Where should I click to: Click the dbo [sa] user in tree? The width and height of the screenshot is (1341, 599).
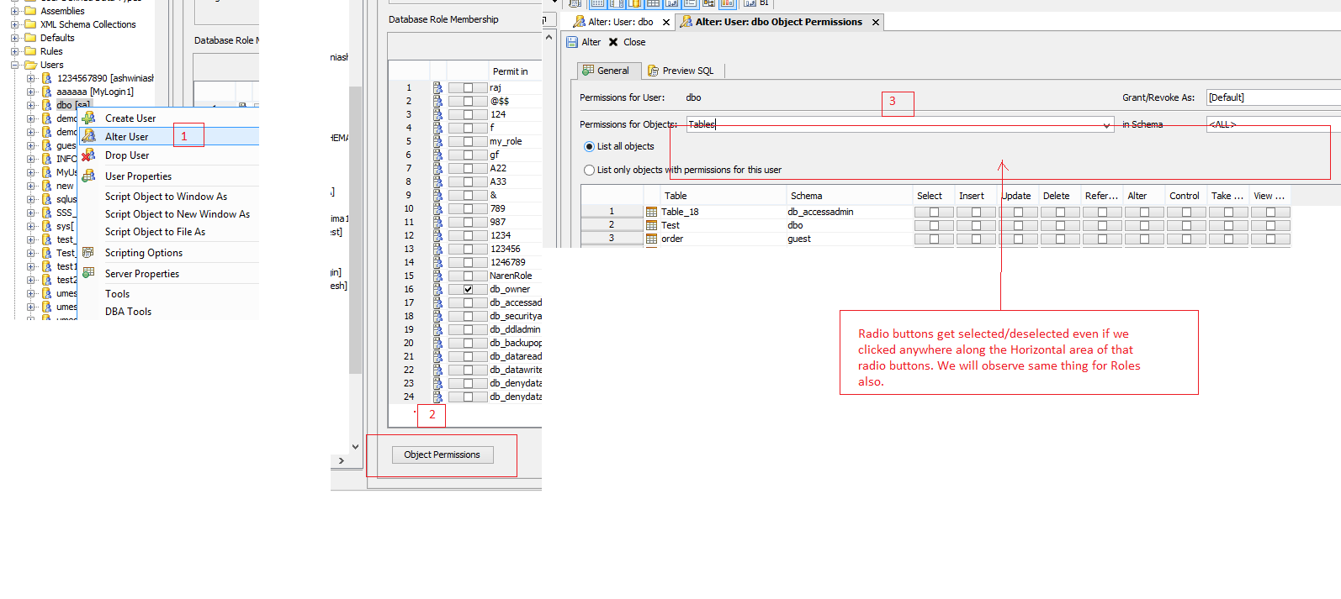pyautogui.click(x=73, y=105)
